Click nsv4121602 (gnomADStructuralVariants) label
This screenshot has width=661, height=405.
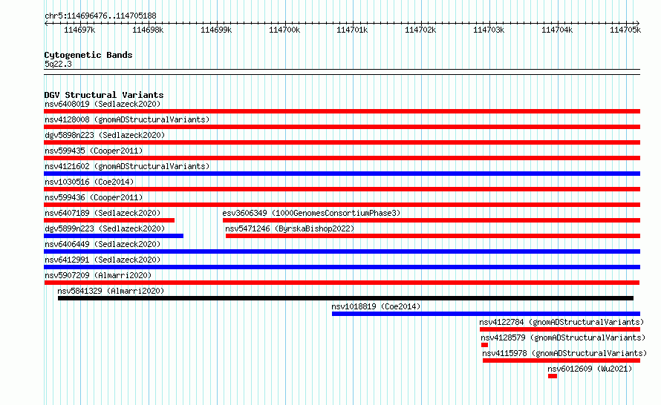pyautogui.click(x=127, y=166)
